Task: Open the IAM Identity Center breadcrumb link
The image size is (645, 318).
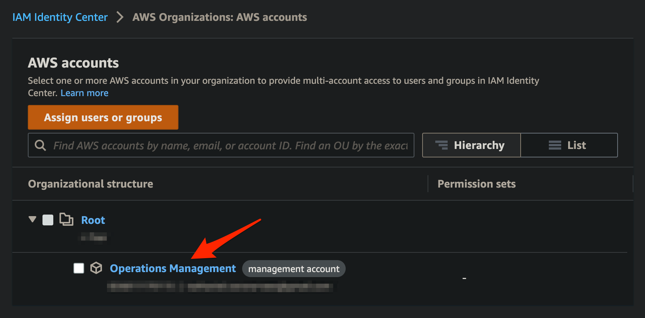Action: click(60, 17)
